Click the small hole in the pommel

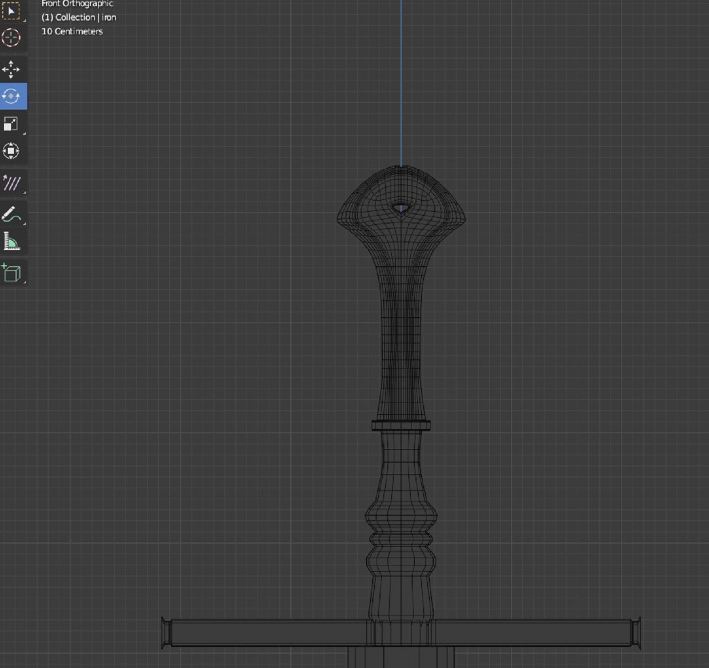[x=400, y=208]
